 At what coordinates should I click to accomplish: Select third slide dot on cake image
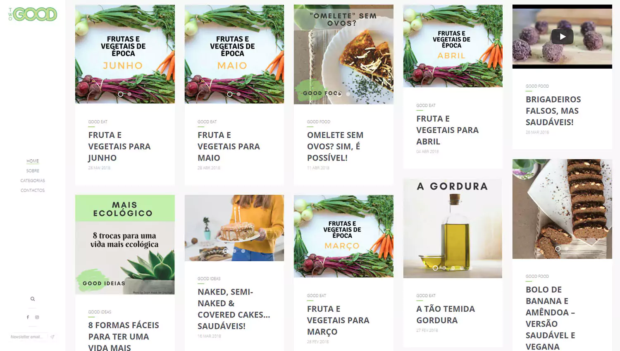[x=243, y=251]
